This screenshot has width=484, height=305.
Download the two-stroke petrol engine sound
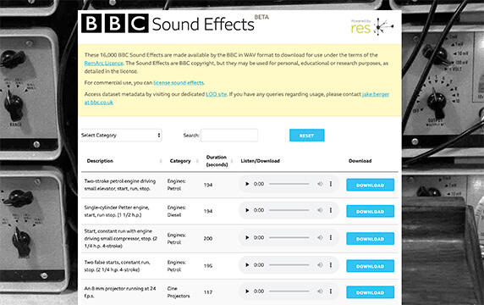(370, 185)
